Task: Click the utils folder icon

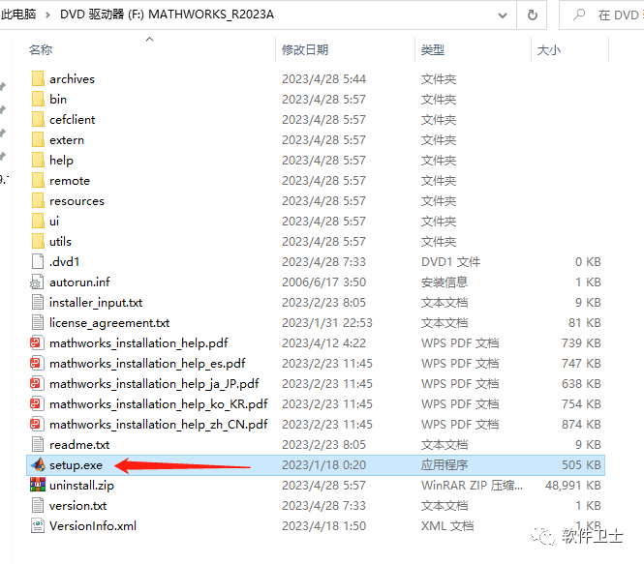Action: (38, 241)
